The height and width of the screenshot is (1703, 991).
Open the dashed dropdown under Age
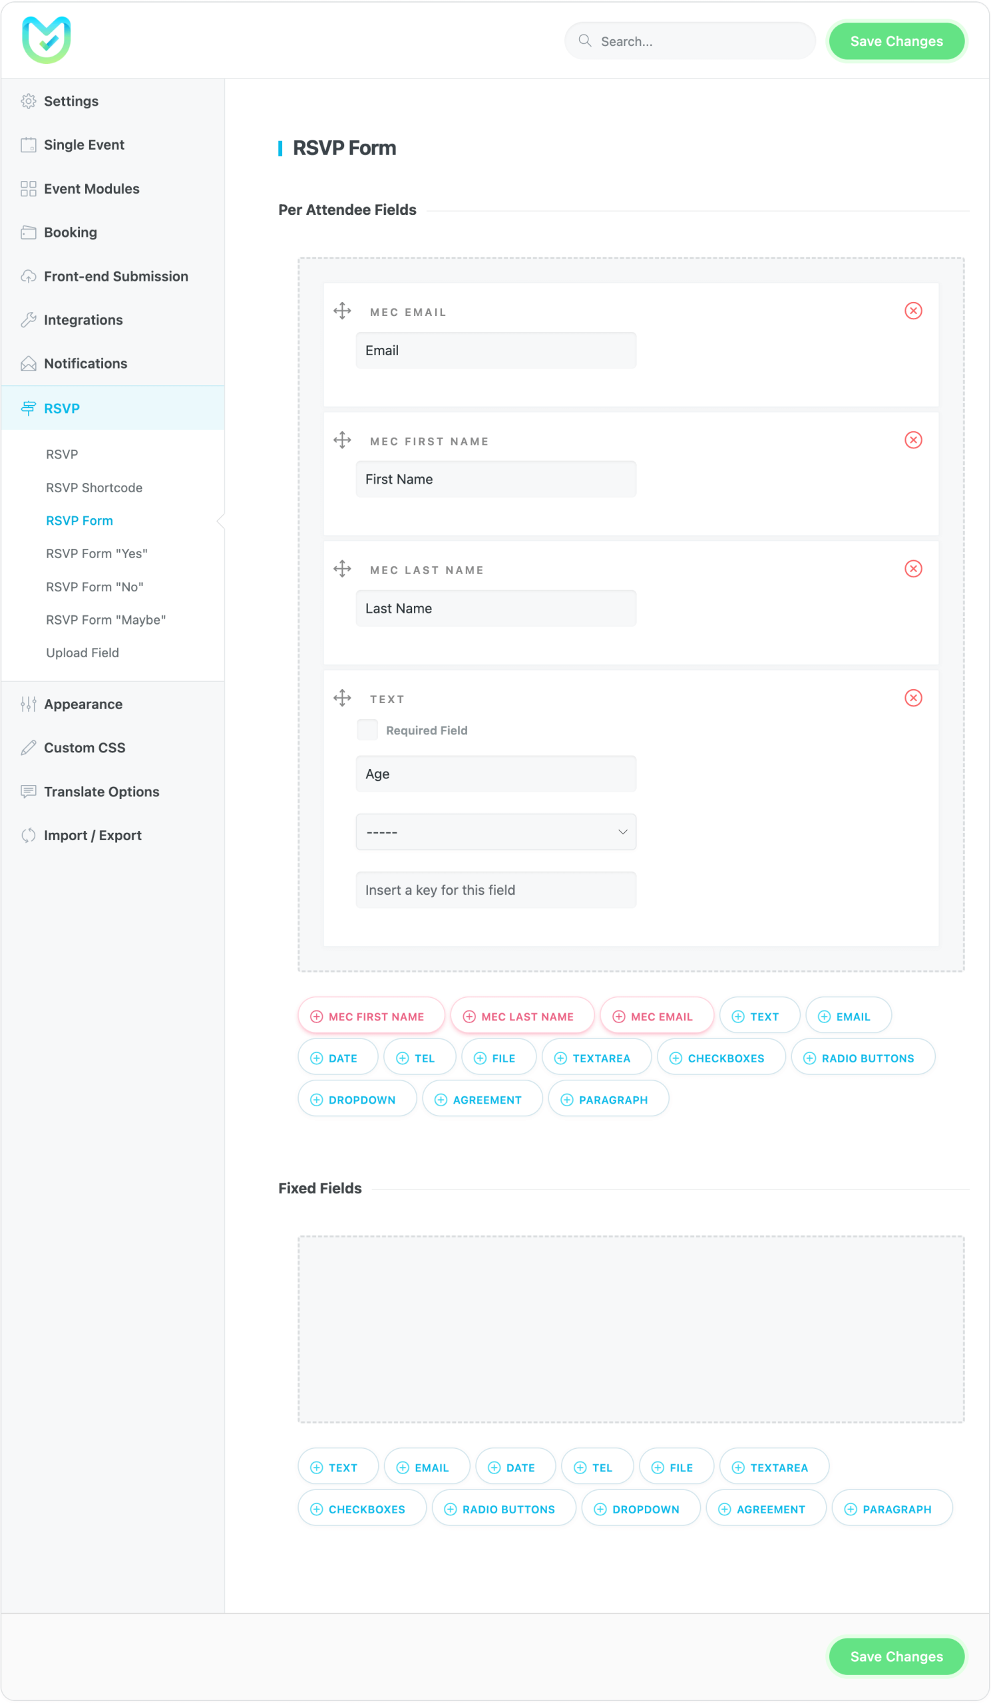[x=495, y=832]
